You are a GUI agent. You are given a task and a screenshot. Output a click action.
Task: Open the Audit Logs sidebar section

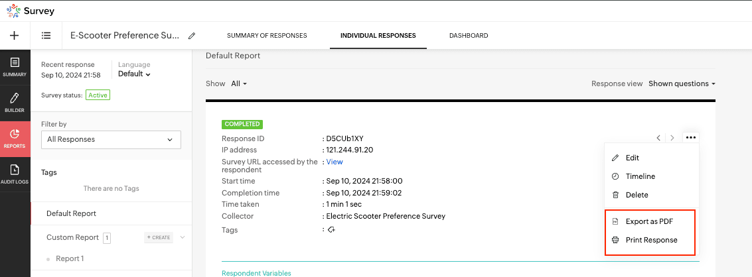click(15, 174)
